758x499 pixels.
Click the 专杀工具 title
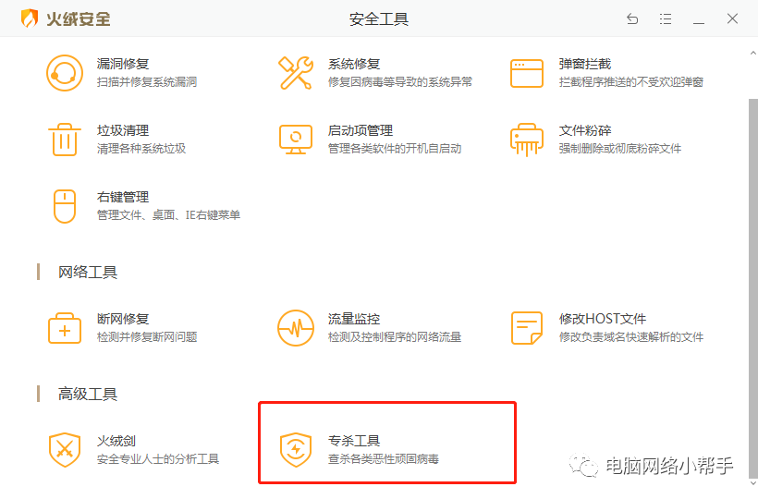pyautogui.click(x=354, y=441)
